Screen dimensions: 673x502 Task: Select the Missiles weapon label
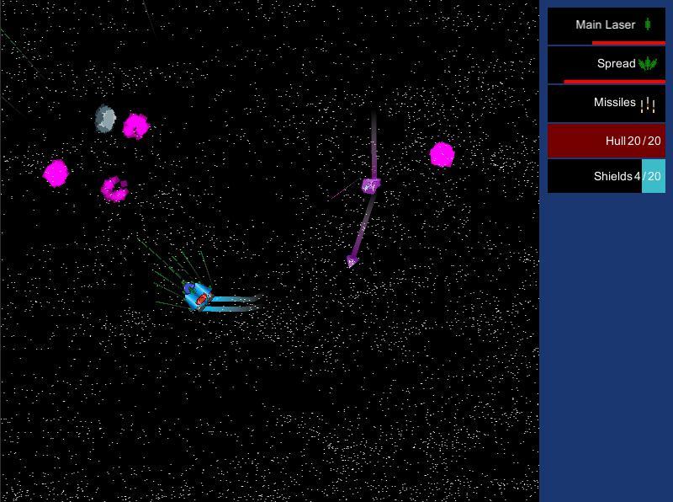click(x=615, y=102)
